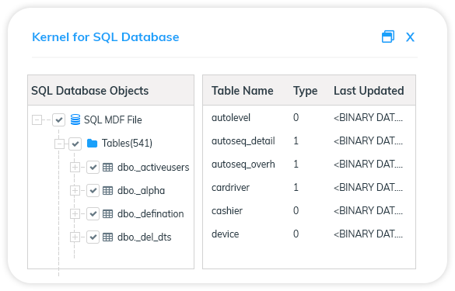This screenshot has height=291, width=455.
Task: Click the Last Updated cell for autoseq_overh
Action: click(x=368, y=165)
